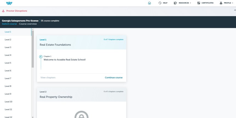Click the Help headset icon
This screenshot has height=118, width=236.
[160, 3]
